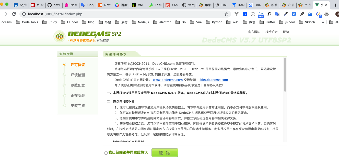
Task: Select the 安装完成 install step
Action: tap(78, 106)
